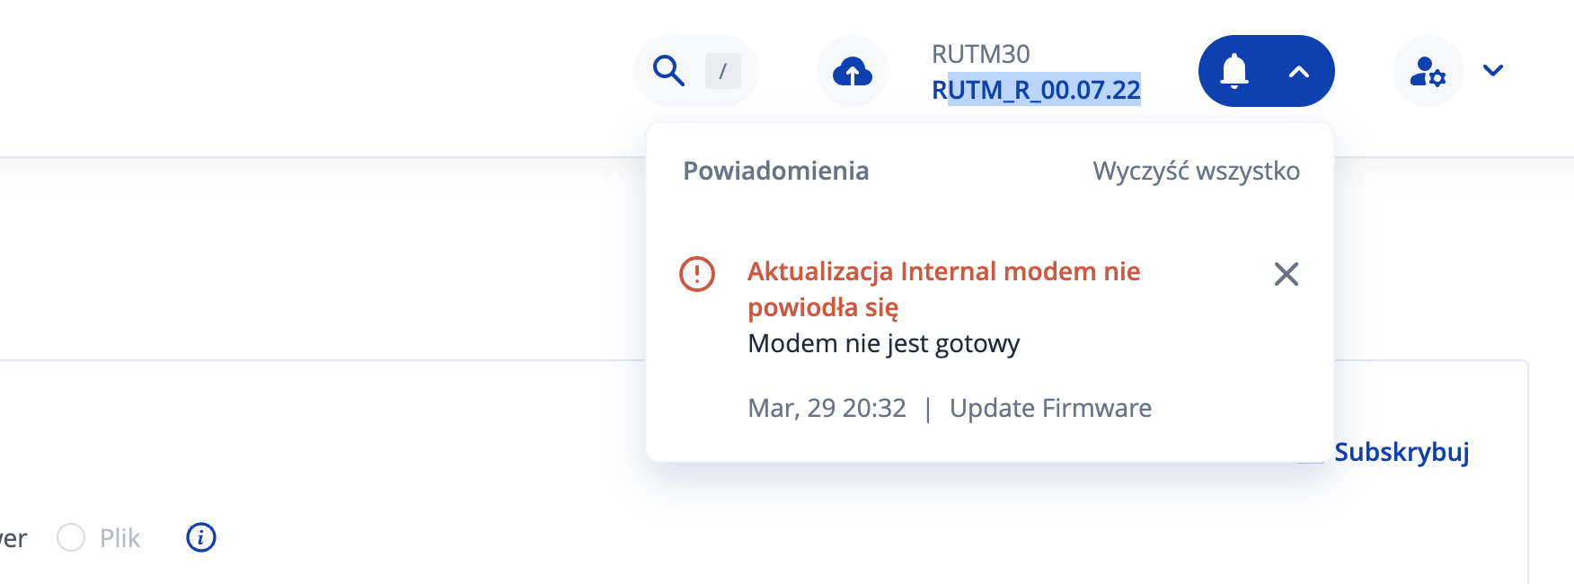Open the user settings profile icon

coord(1427,71)
